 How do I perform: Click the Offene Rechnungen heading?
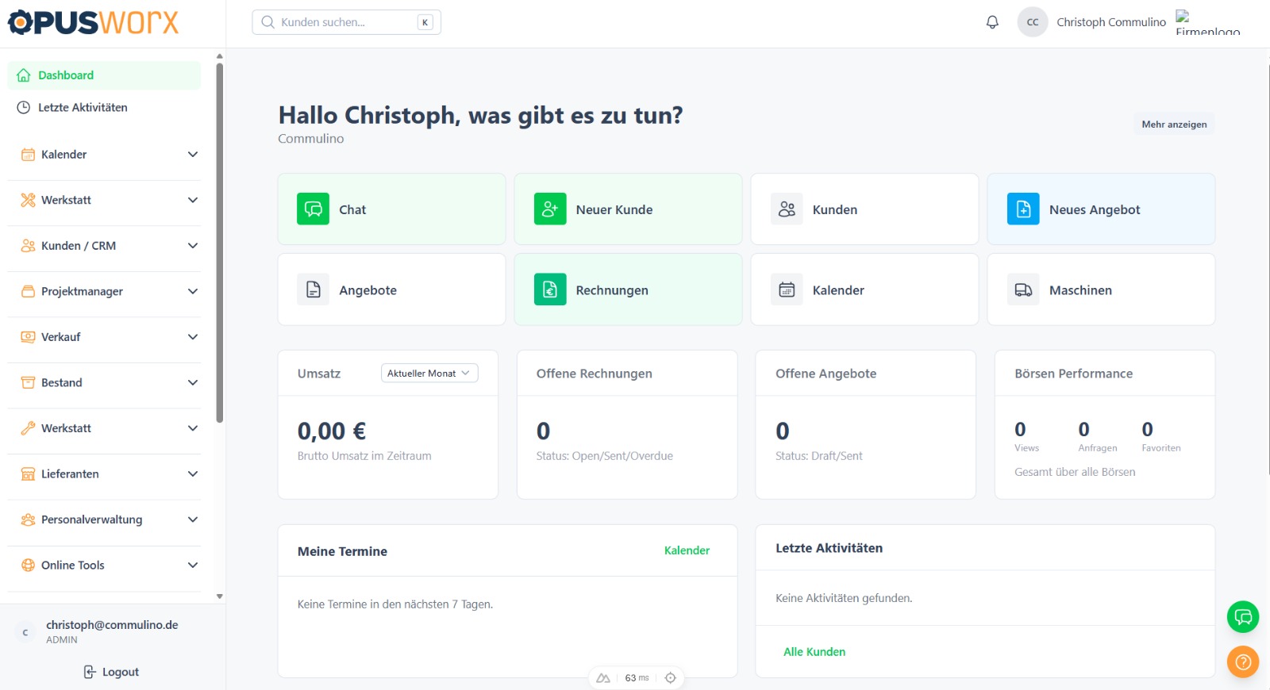pos(595,374)
